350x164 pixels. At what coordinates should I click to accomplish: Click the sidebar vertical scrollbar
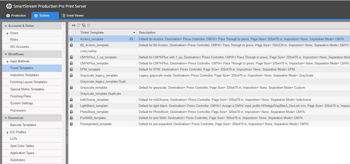click(x=64, y=94)
